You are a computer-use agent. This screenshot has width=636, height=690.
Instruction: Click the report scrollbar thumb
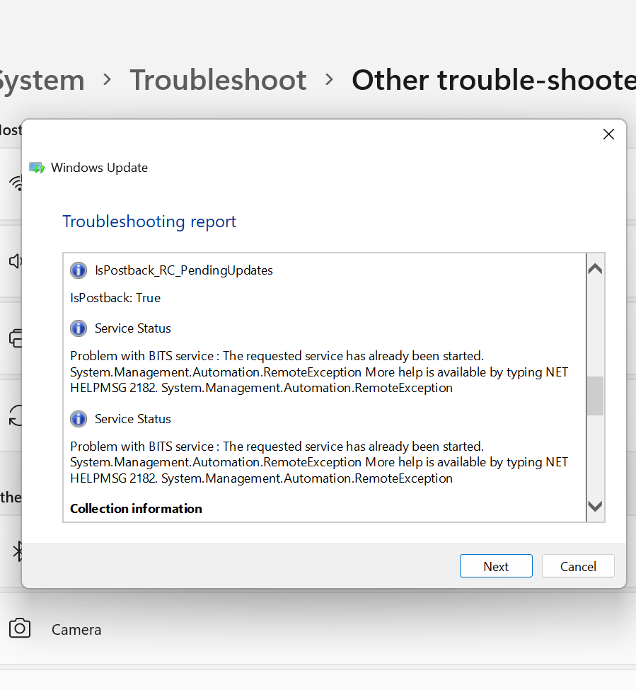(x=595, y=396)
